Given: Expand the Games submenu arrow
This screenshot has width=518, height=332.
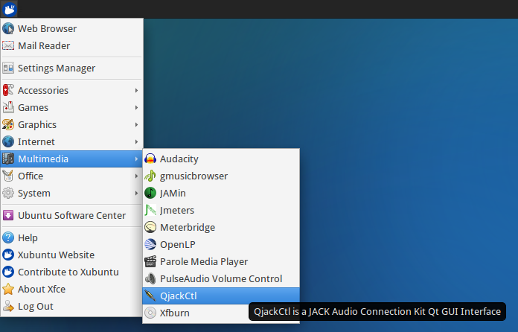Looking at the screenshot, I should pos(136,108).
